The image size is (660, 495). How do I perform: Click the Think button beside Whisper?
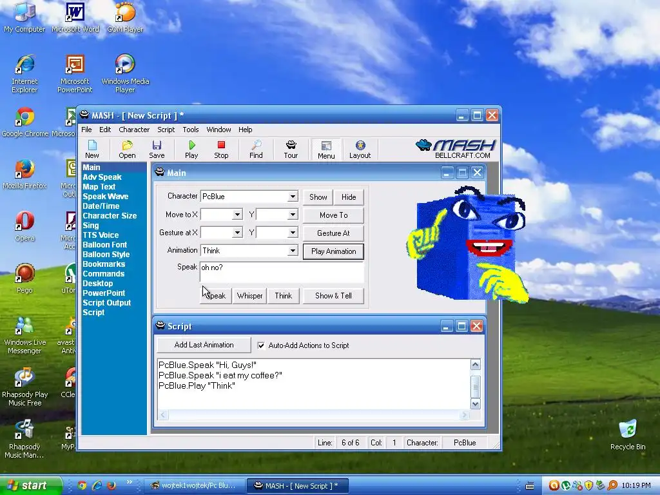[x=284, y=296]
